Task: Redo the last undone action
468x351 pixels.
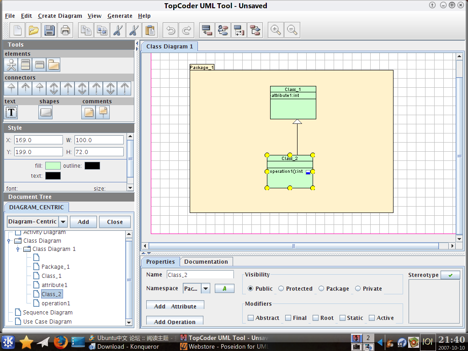Action: [187, 30]
